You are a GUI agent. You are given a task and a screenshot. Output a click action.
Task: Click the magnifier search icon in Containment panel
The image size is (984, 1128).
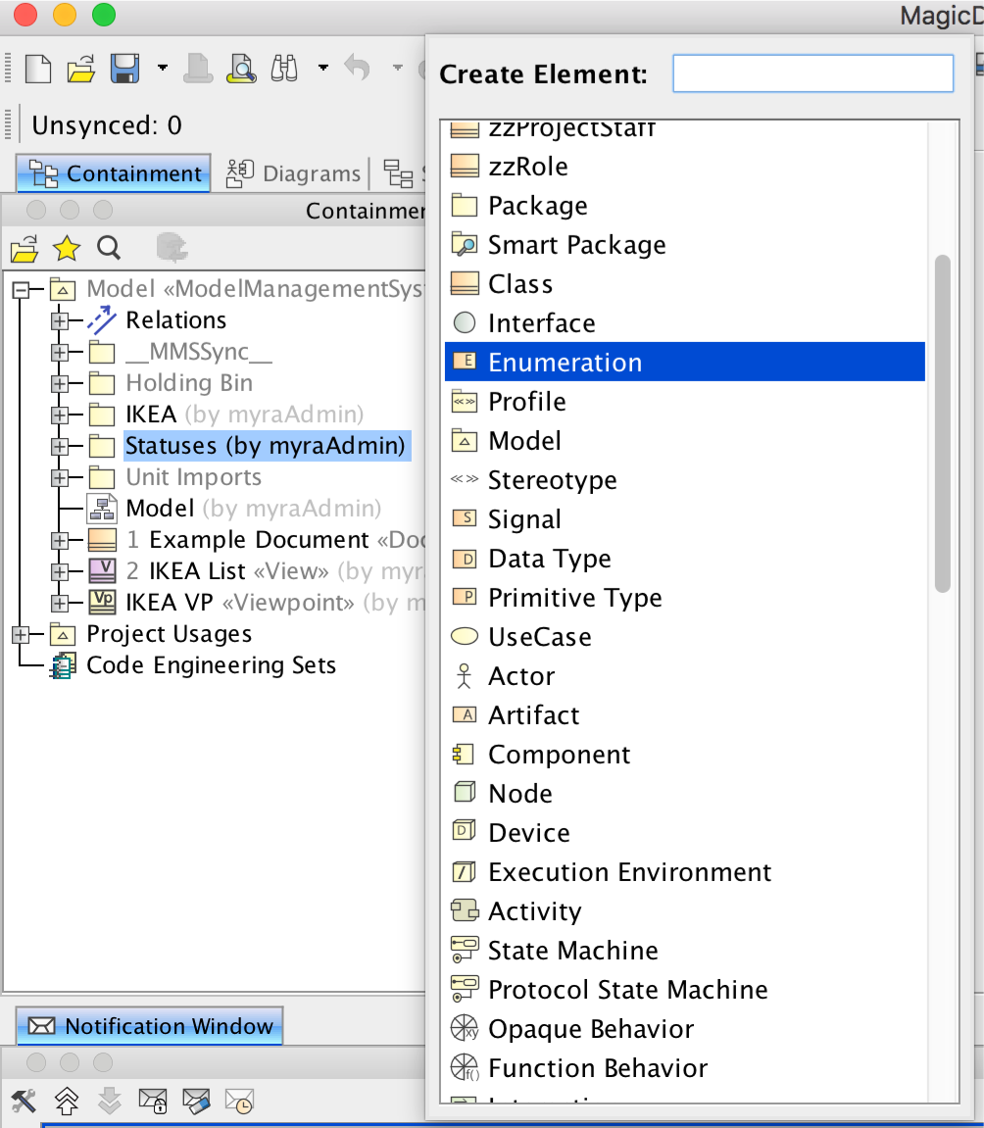(109, 248)
